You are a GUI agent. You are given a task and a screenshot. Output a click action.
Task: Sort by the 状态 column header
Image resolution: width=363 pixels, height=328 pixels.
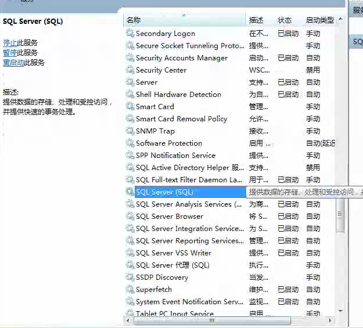288,20
